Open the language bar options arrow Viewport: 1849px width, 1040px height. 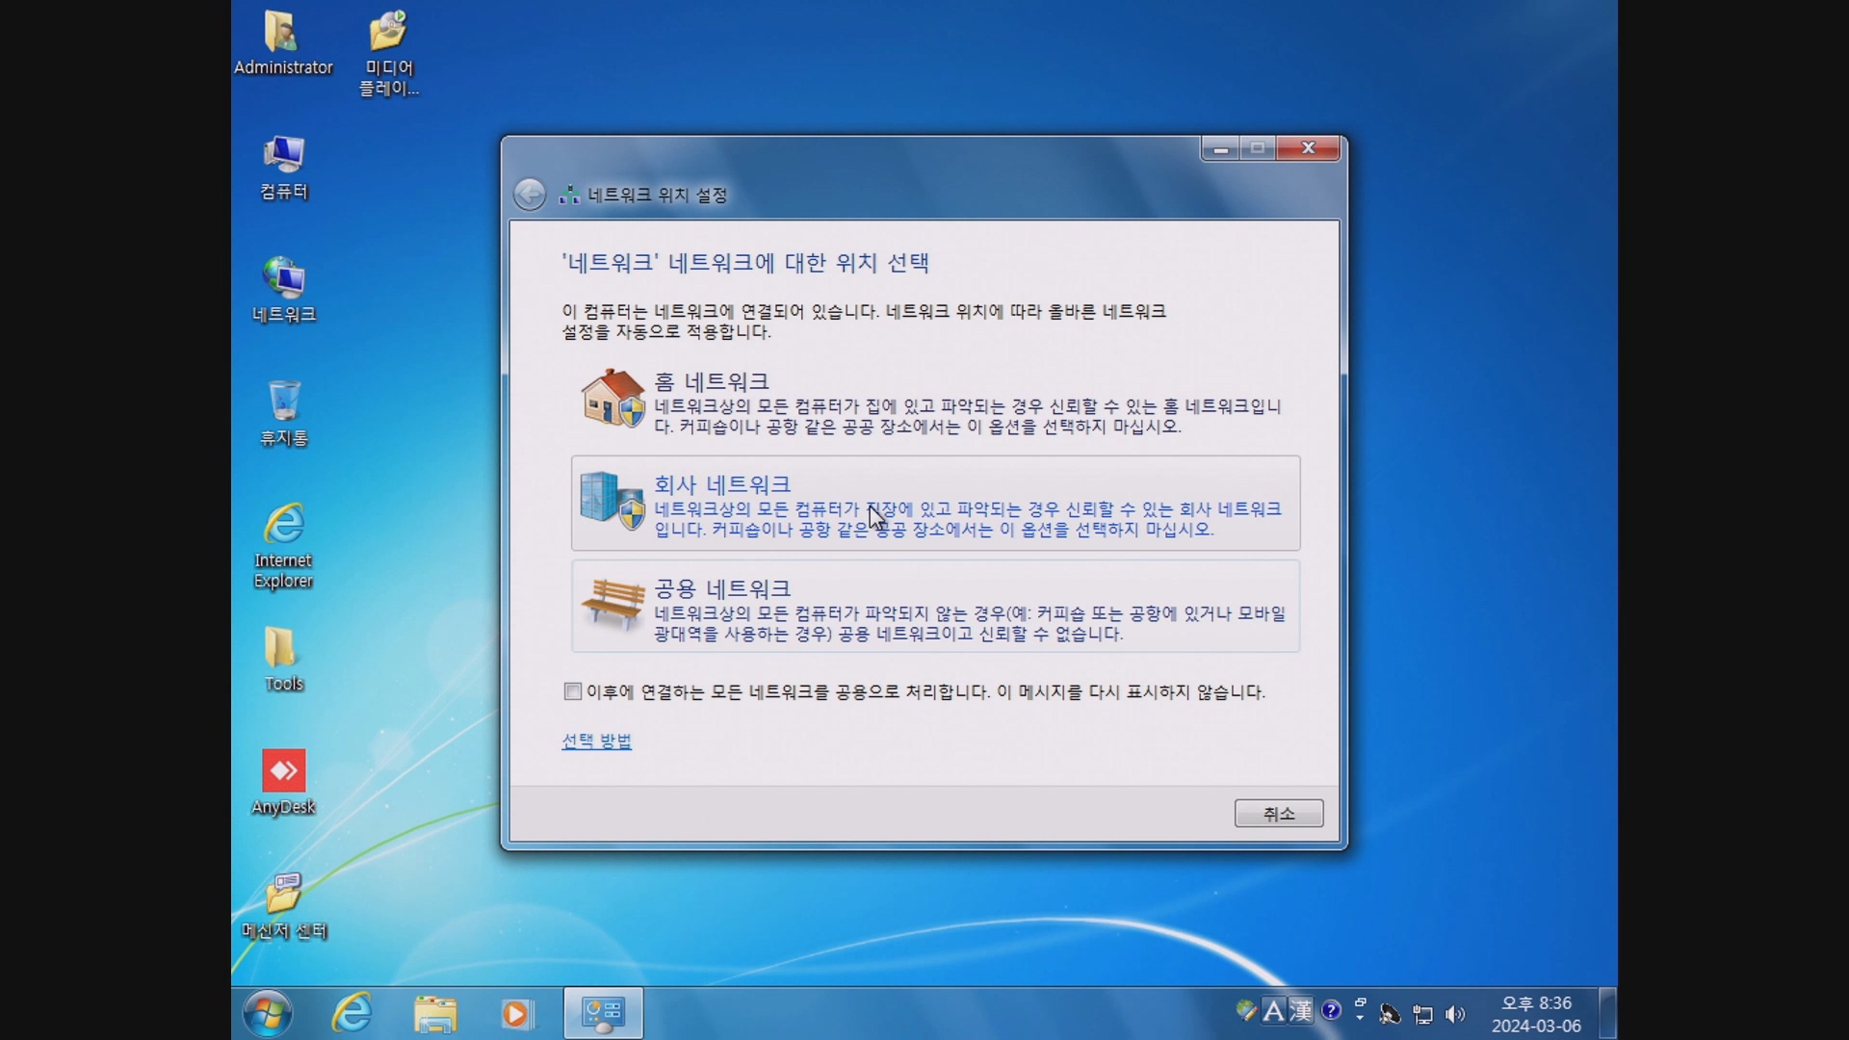coord(1360,1017)
